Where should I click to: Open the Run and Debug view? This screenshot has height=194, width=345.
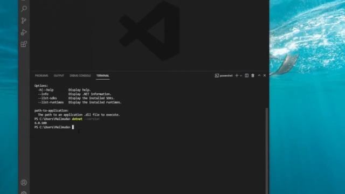click(x=24, y=32)
